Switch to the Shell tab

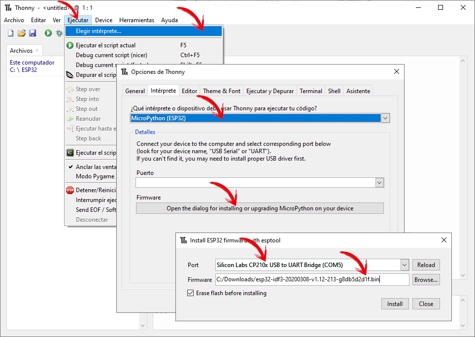tap(334, 91)
